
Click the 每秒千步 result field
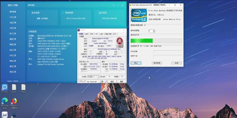pos(168,56)
